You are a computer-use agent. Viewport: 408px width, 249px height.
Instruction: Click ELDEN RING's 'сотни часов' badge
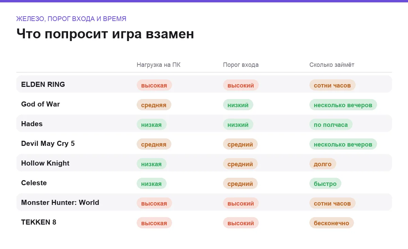[x=333, y=85]
